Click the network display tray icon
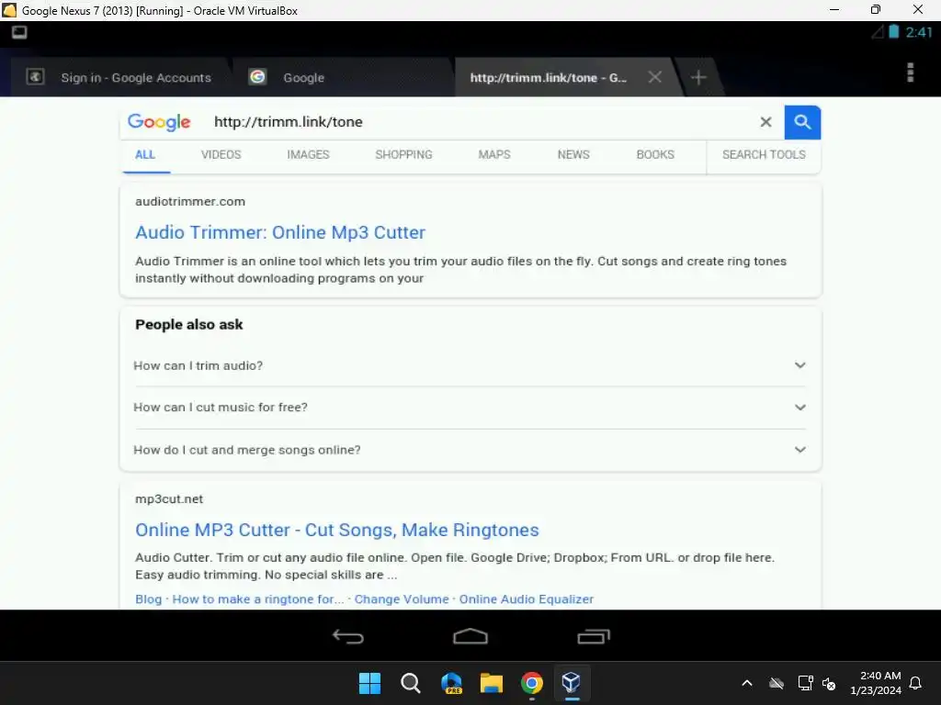 (805, 683)
